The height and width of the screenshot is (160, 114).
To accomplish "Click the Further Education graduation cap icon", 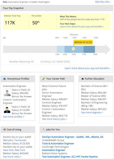I will pos(82,79).
